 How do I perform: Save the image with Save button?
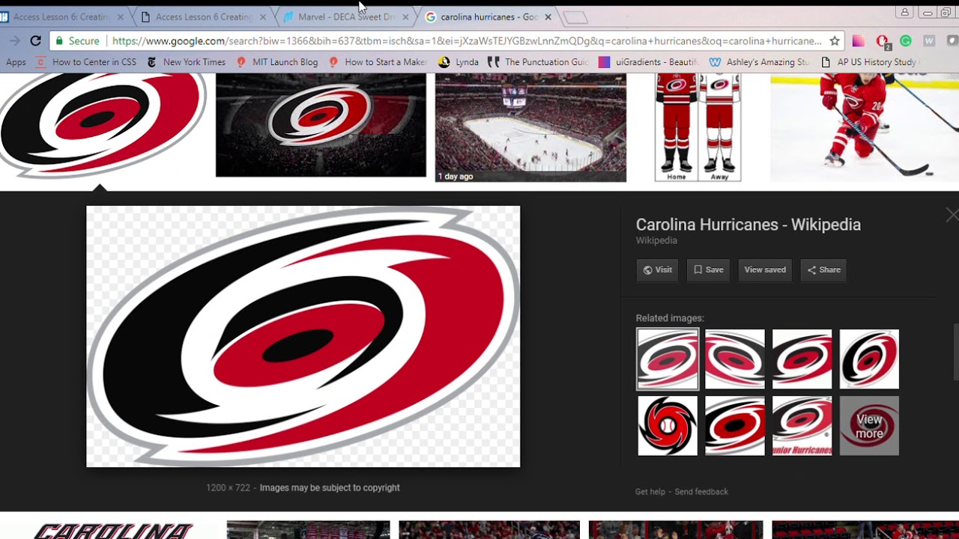click(708, 270)
